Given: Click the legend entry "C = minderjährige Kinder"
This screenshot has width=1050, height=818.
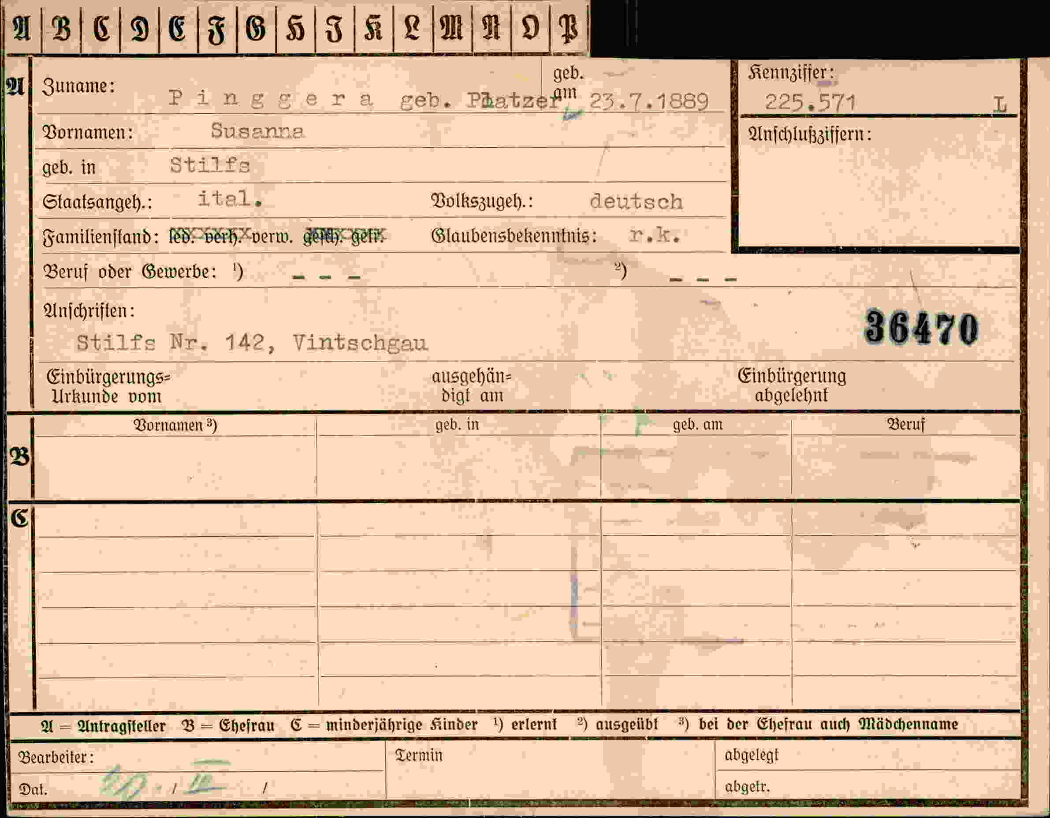Looking at the screenshot, I should click(x=384, y=725).
